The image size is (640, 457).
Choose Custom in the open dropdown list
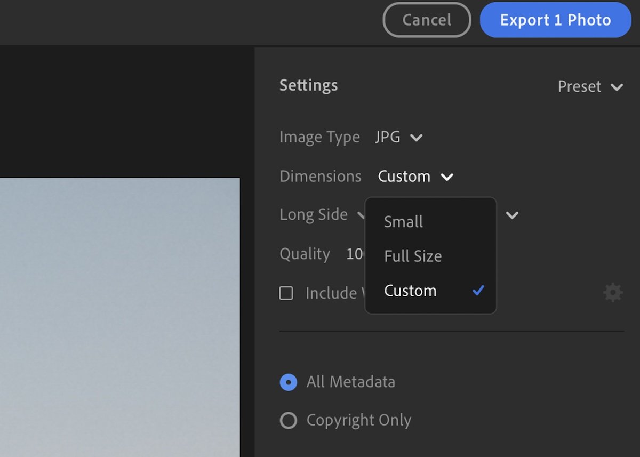click(410, 291)
